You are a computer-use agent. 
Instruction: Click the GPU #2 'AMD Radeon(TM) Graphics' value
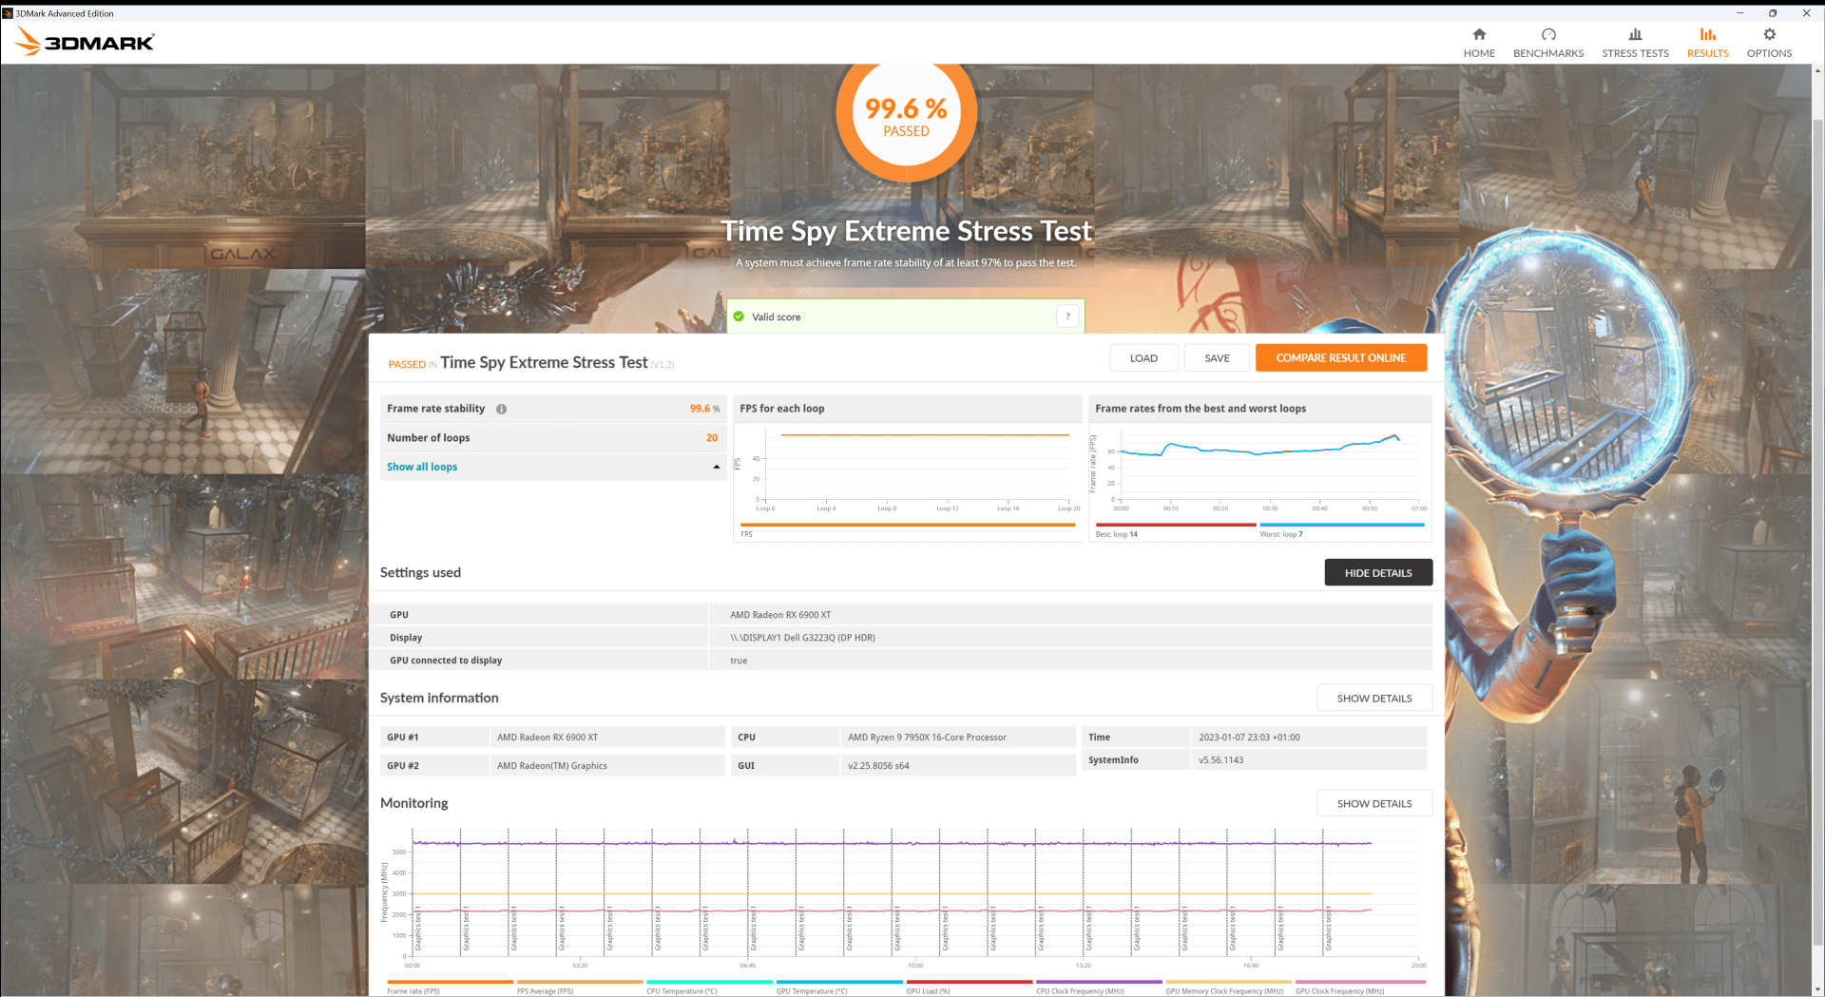(551, 766)
